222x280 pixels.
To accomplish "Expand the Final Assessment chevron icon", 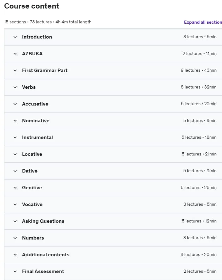I will pyautogui.click(x=15, y=271).
